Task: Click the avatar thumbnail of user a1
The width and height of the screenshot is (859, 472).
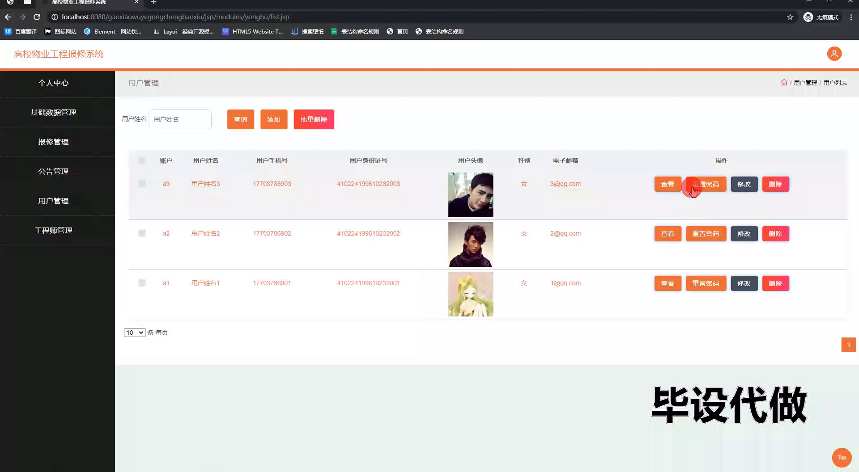Action: 471,294
